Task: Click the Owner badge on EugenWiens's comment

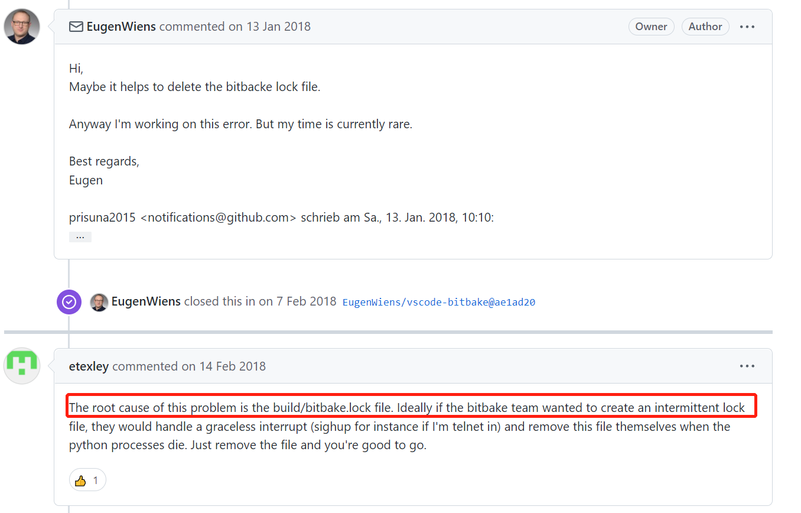Action: 651,27
